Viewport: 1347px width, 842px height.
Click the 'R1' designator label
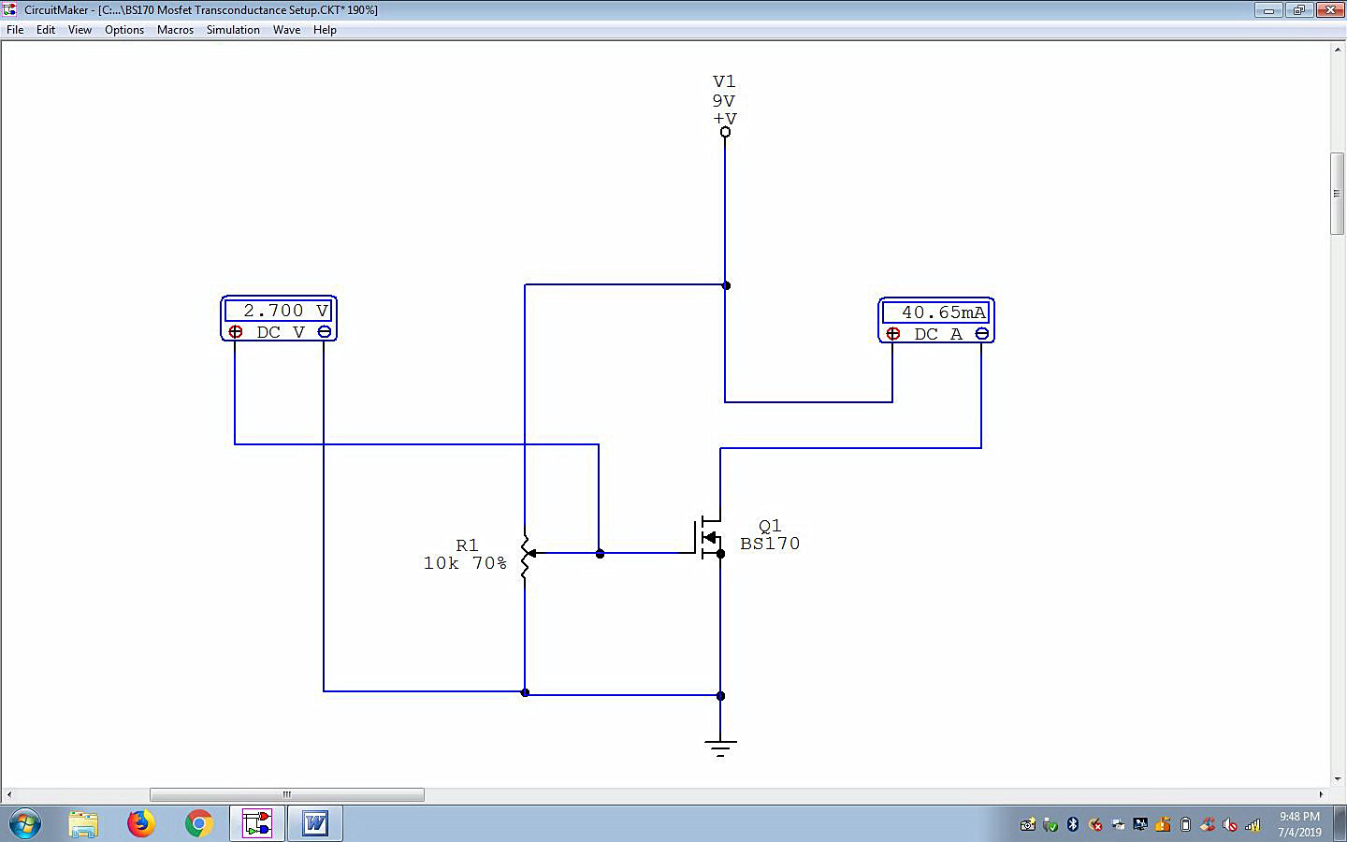click(467, 545)
